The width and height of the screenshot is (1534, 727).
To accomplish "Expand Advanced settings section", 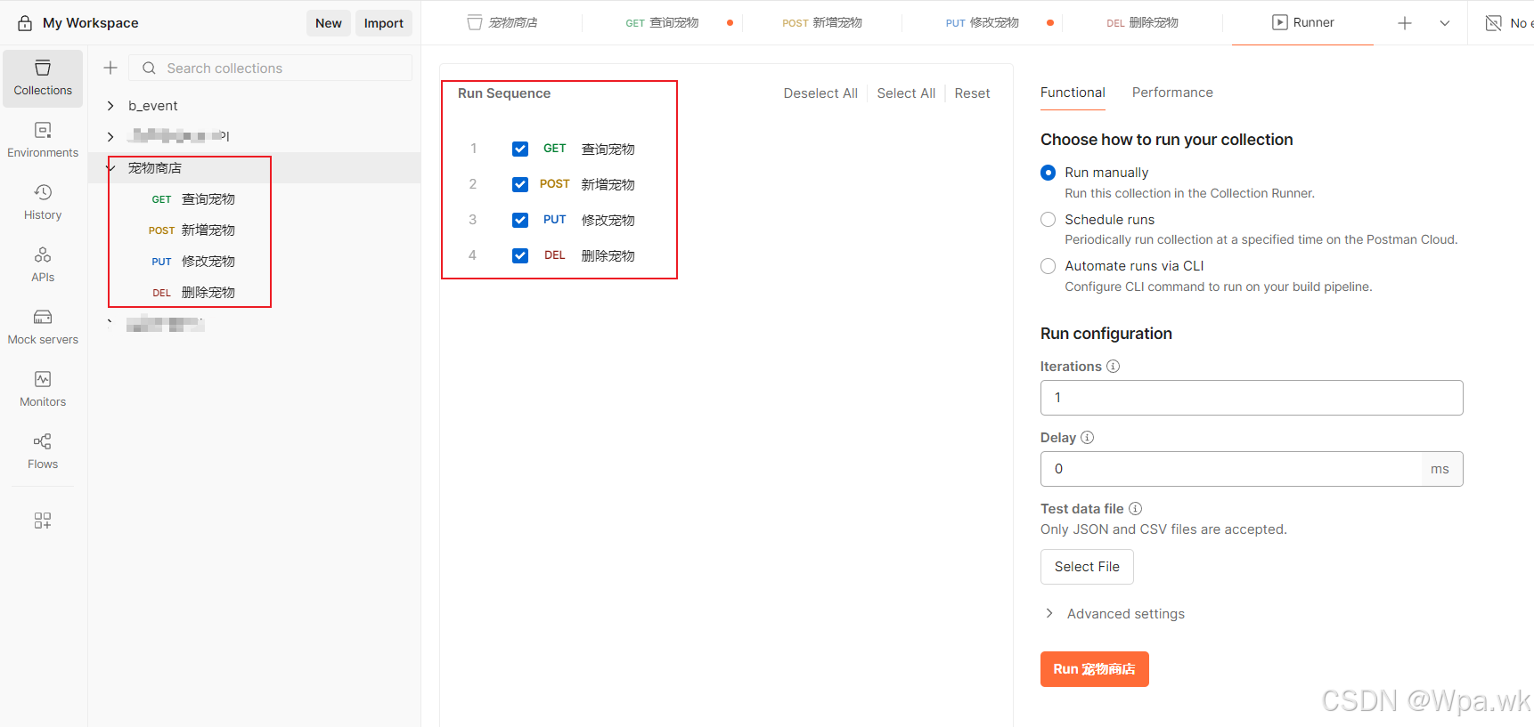I will click(x=1114, y=614).
